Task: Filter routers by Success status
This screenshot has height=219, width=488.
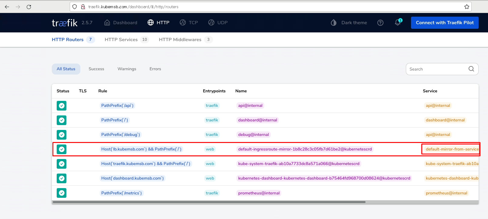Action: pyautogui.click(x=96, y=69)
